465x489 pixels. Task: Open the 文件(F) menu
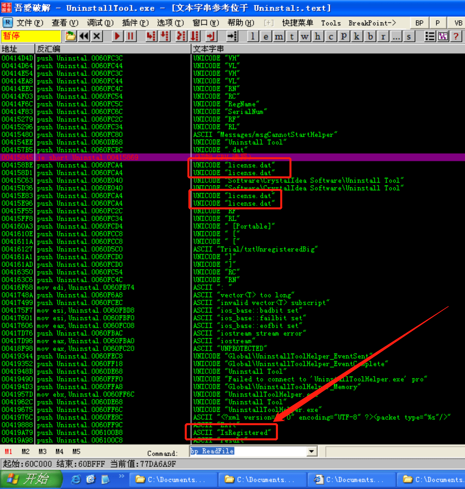coord(30,23)
